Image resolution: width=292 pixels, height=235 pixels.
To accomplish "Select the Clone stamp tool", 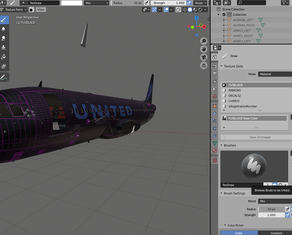I will pyautogui.click(x=4, y=47).
